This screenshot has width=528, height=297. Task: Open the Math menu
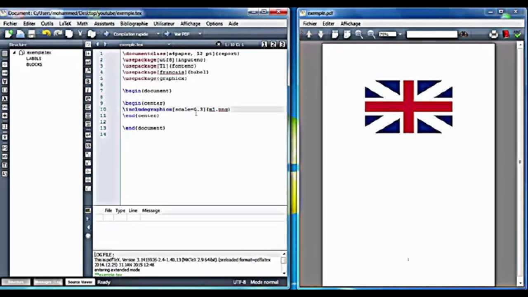coord(82,24)
